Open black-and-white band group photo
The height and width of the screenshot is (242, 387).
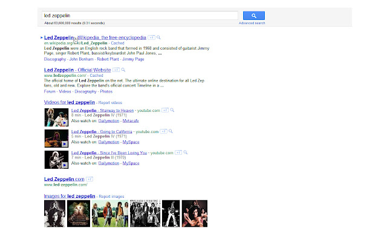(x=145, y=214)
